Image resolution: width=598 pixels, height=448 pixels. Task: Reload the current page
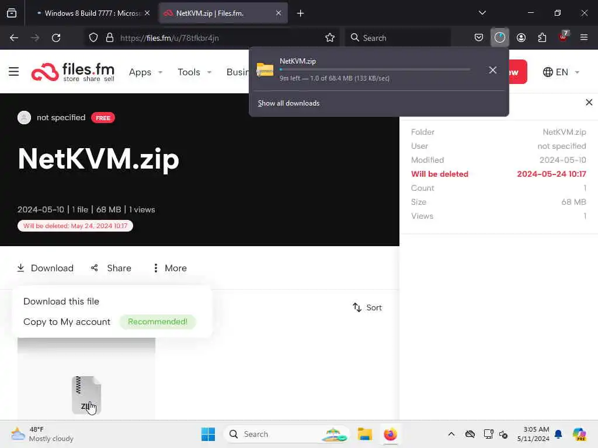(x=56, y=38)
